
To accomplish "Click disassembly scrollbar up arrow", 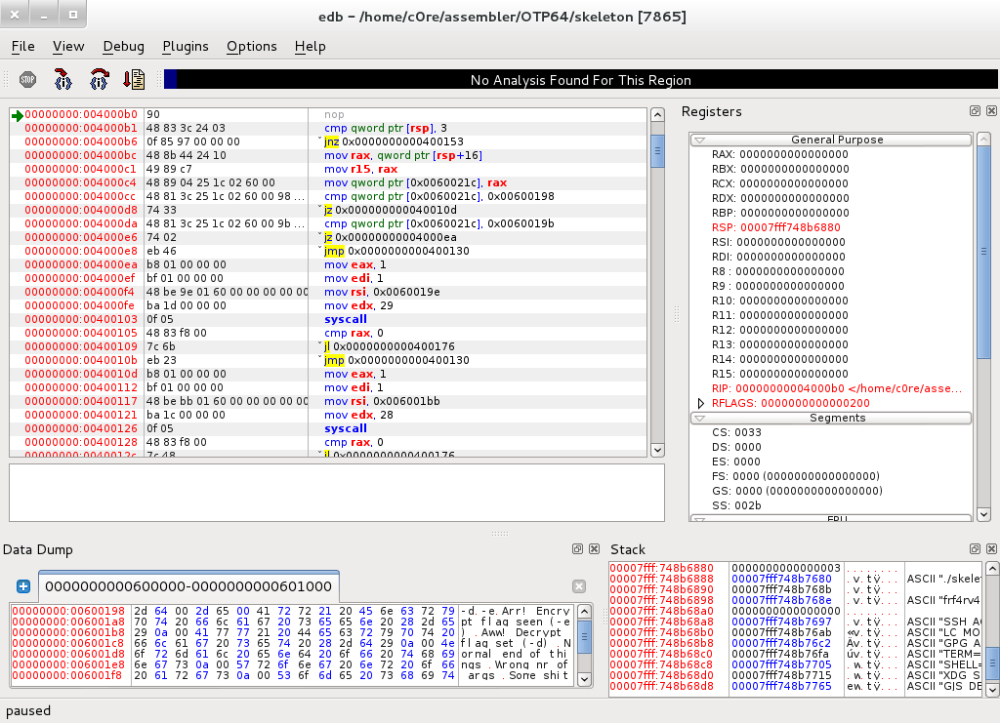I will (x=657, y=115).
